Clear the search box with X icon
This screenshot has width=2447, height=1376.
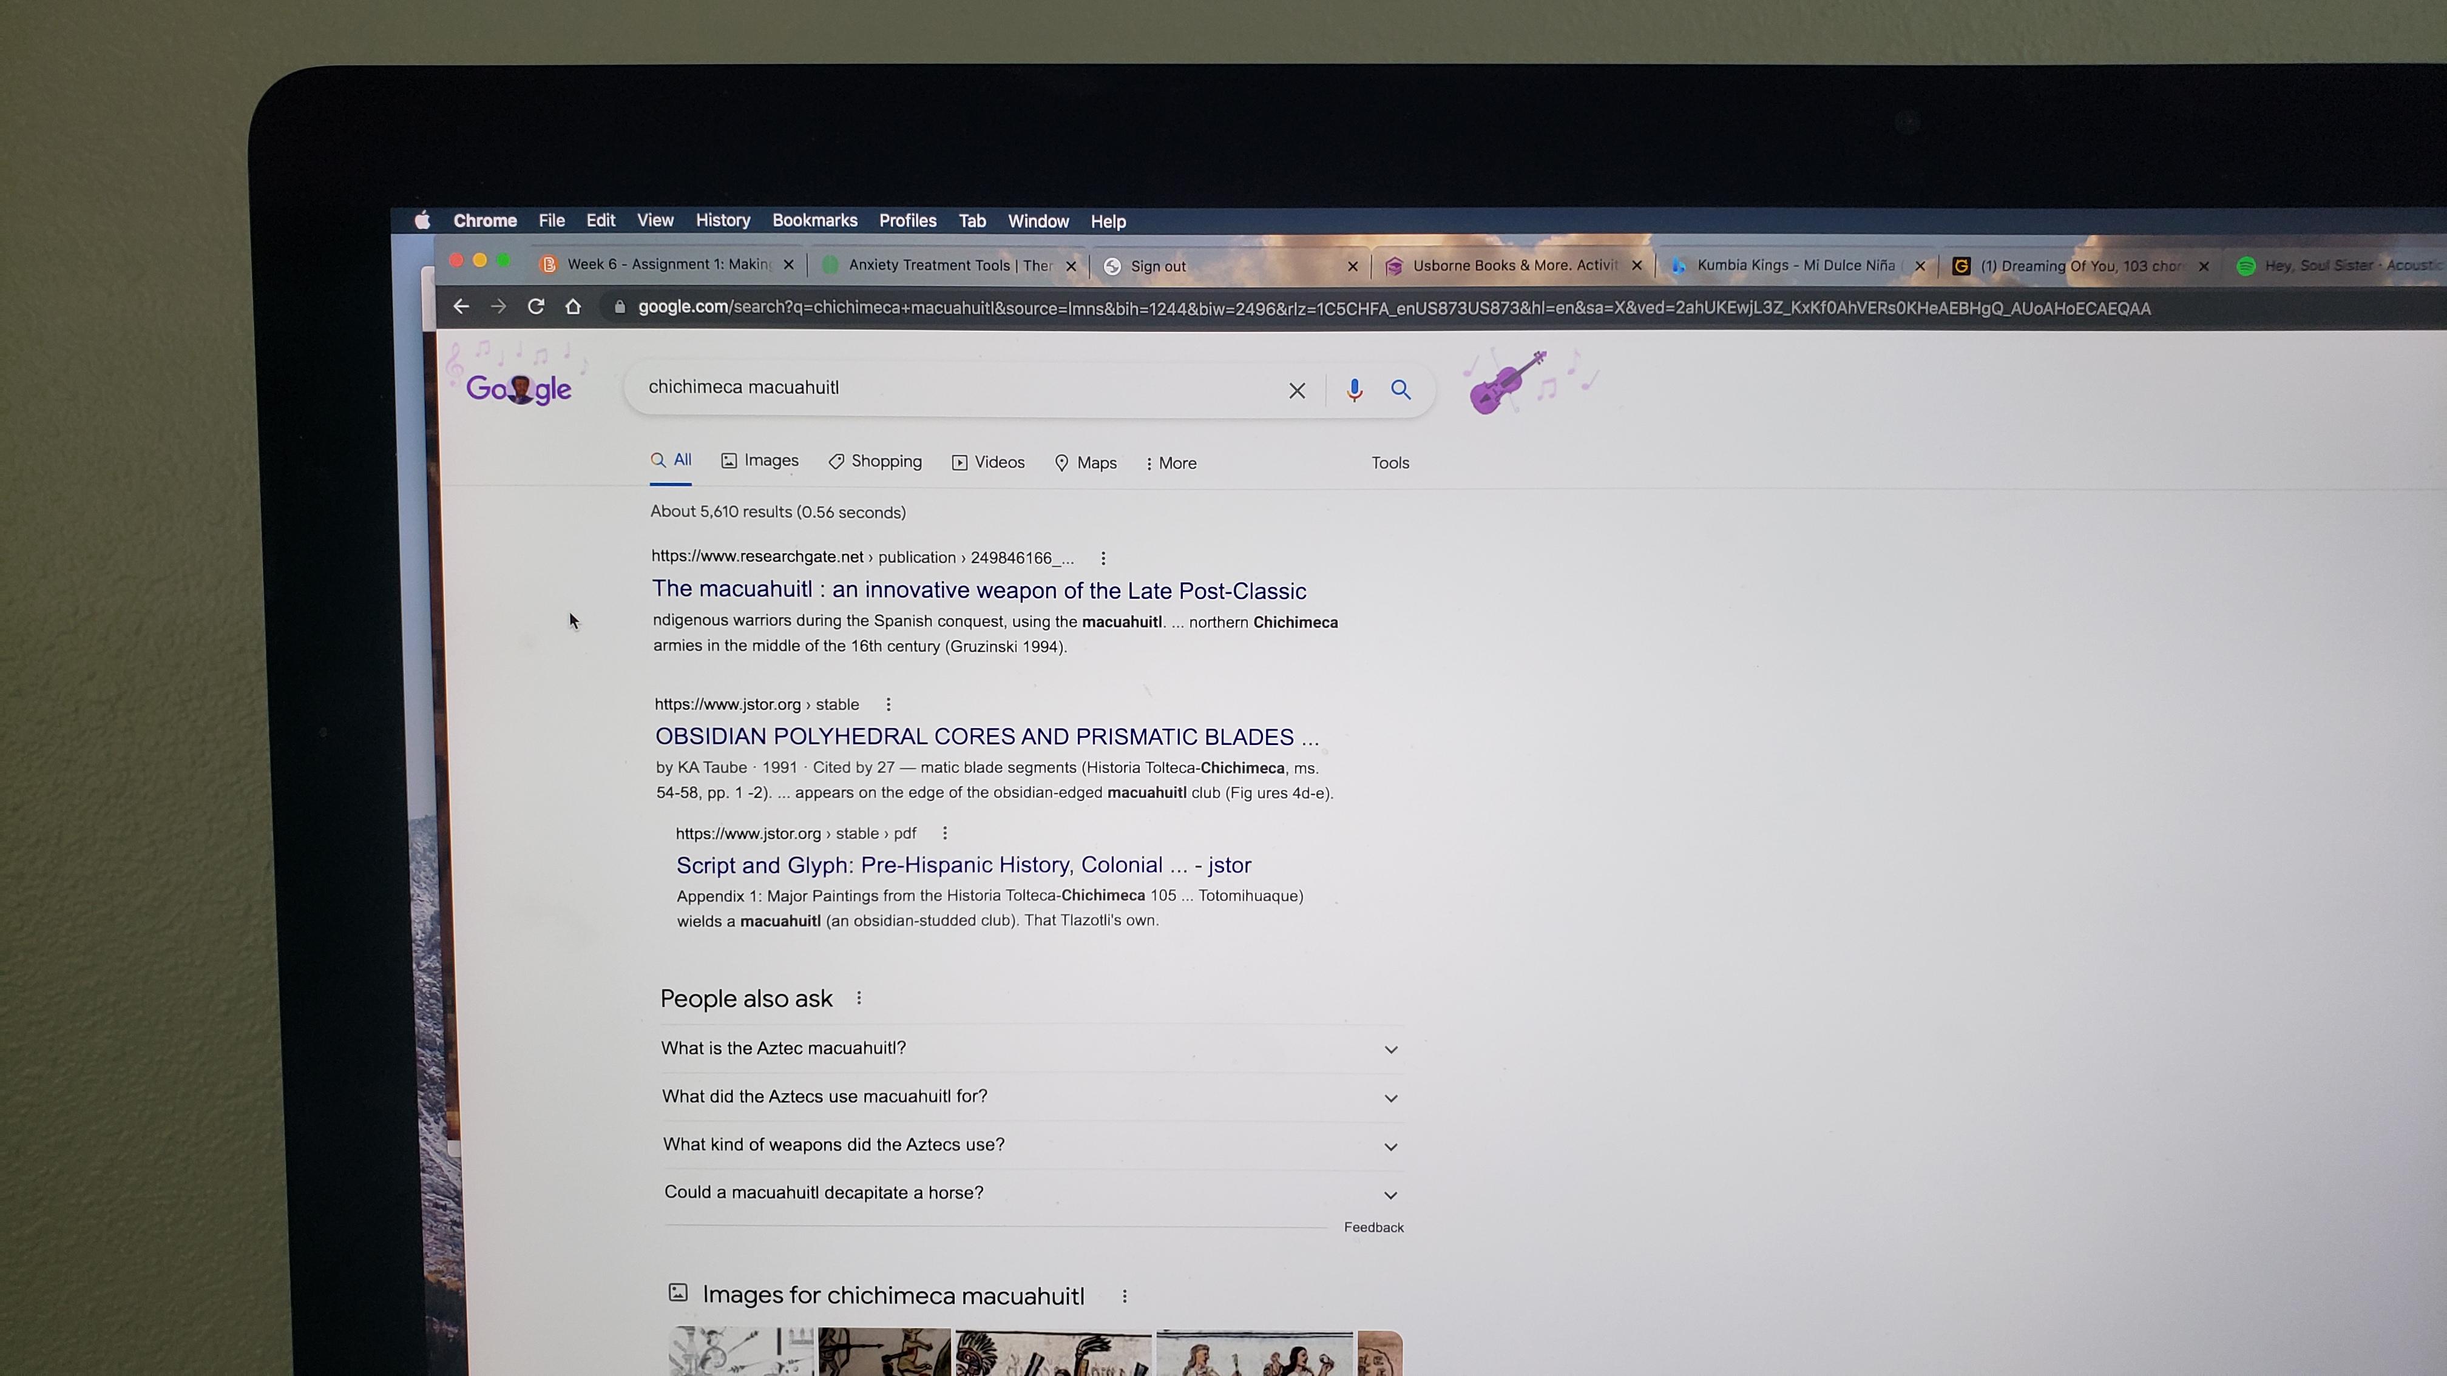(1297, 390)
